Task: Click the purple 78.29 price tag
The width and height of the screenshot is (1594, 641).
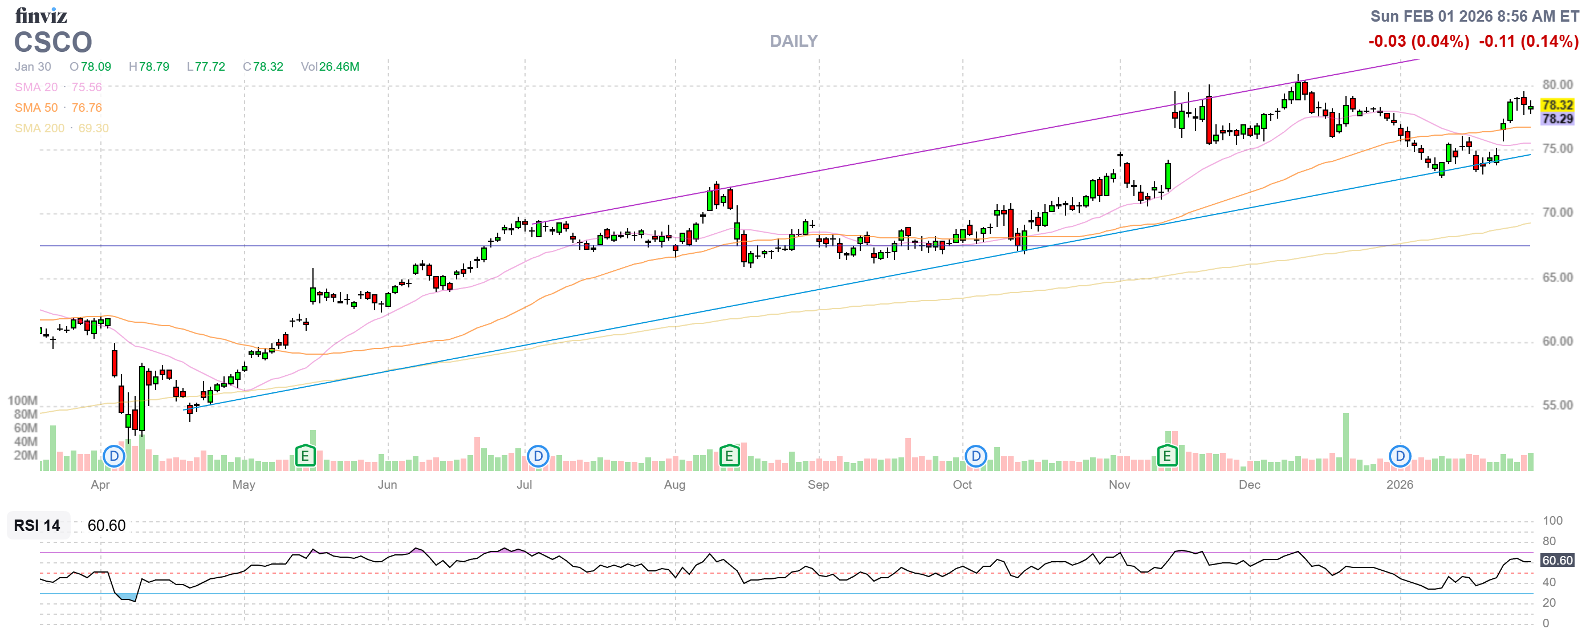Action: click(x=1557, y=119)
